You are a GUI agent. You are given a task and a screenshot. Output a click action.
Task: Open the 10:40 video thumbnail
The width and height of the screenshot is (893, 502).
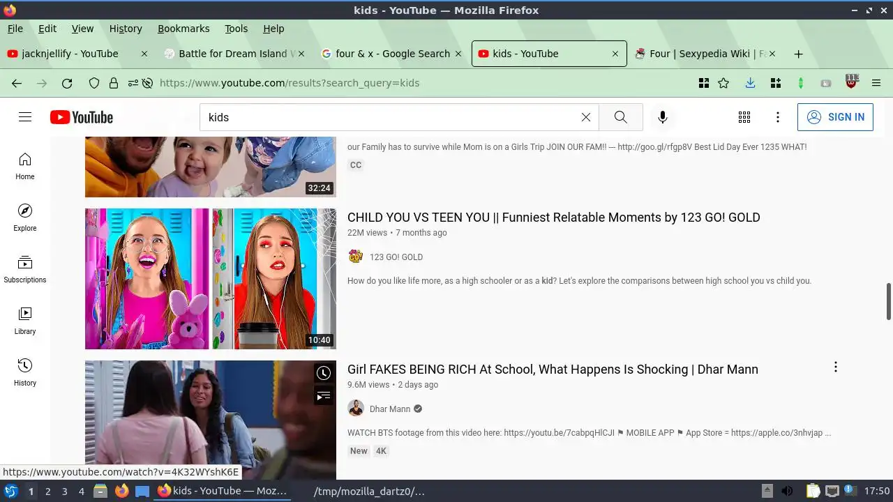(211, 279)
